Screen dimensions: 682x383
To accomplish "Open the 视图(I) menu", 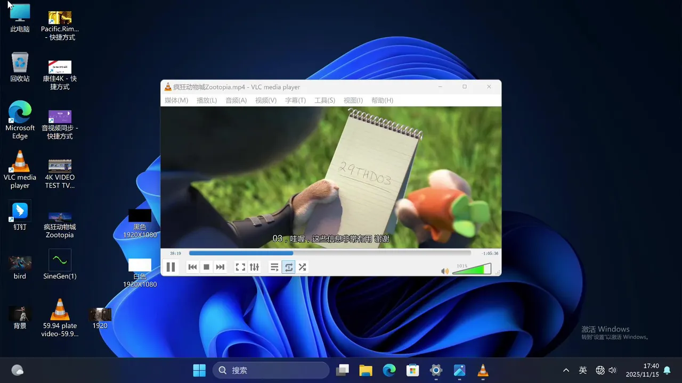I will coord(353,101).
